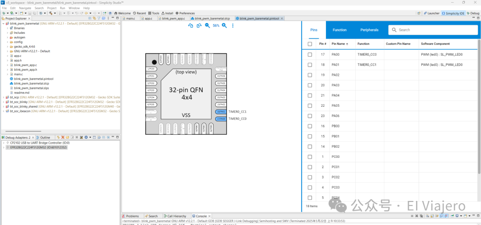Check the PA04 row checkbox
This screenshot has height=225, width=481.
coord(310,95)
